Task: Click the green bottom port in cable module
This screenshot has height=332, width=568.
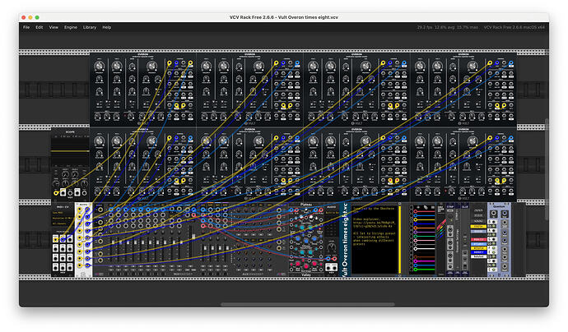Action: point(416,270)
